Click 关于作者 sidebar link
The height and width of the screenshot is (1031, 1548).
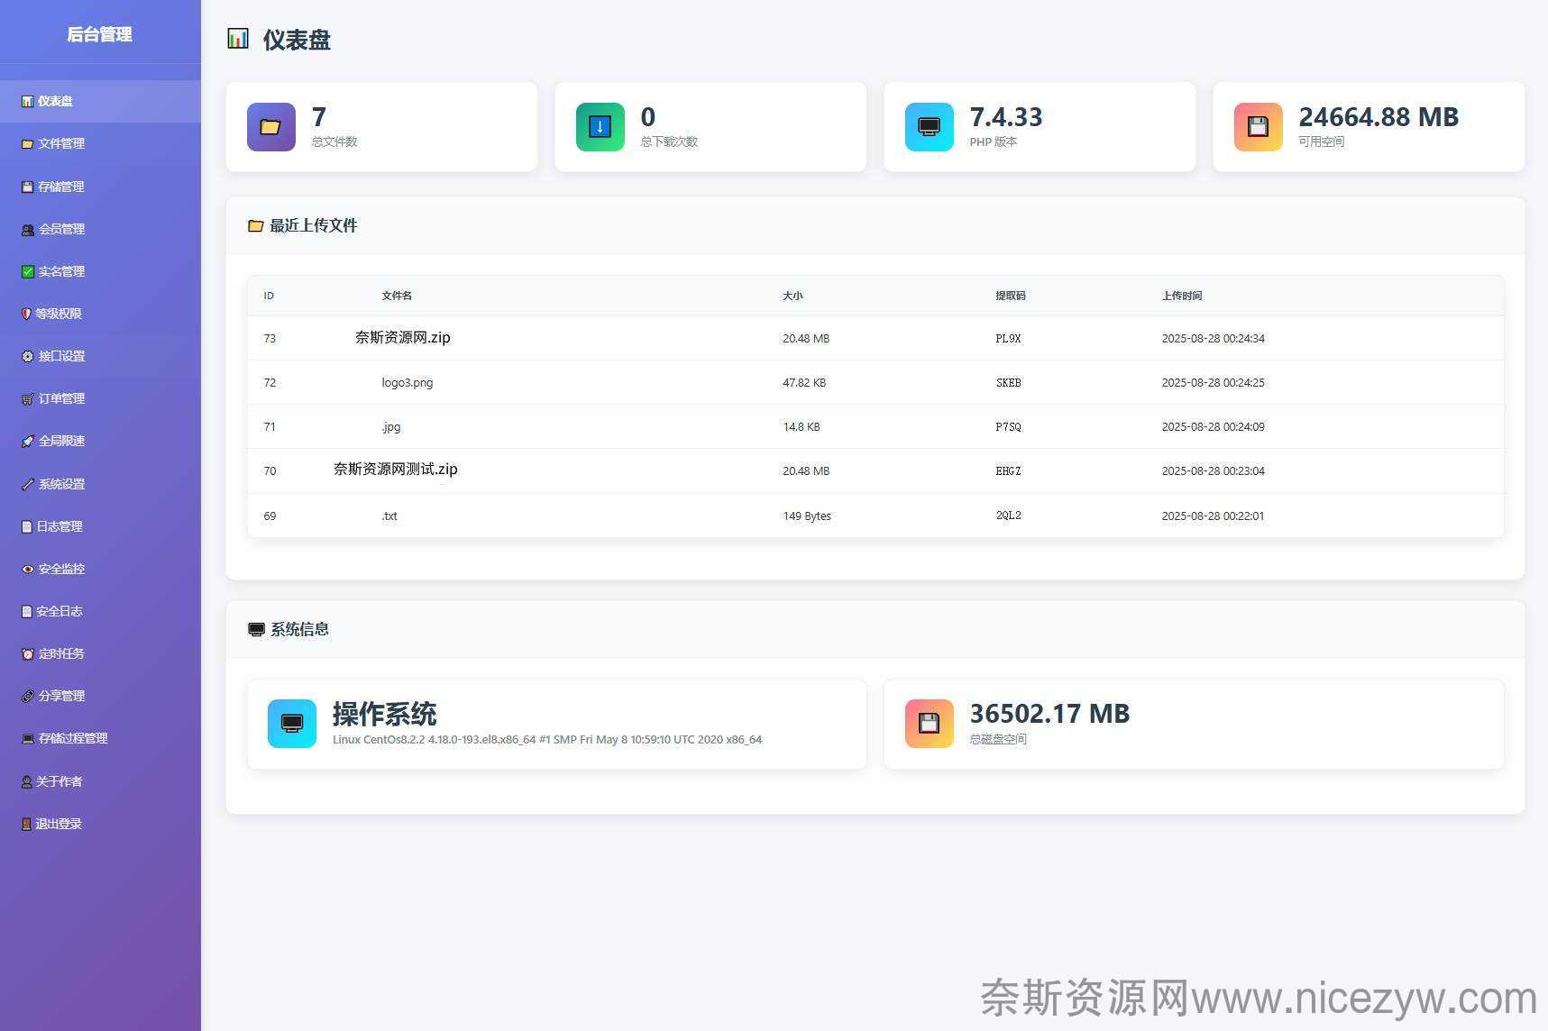pyautogui.click(x=58, y=781)
